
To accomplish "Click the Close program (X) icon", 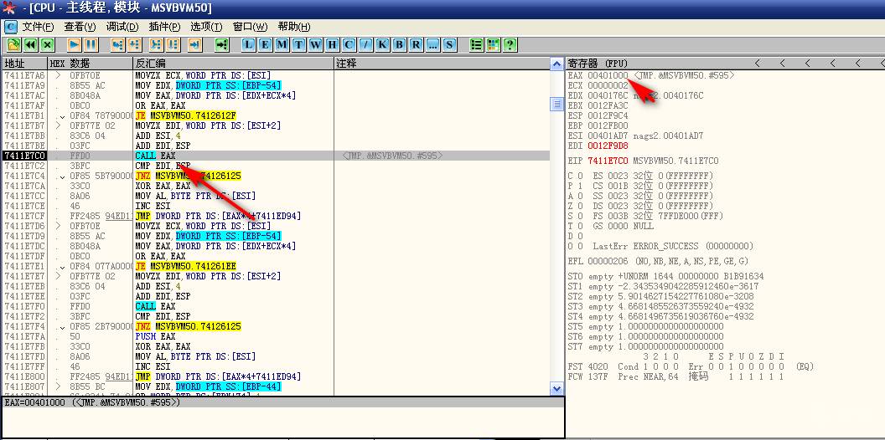I will (x=48, y=45).
